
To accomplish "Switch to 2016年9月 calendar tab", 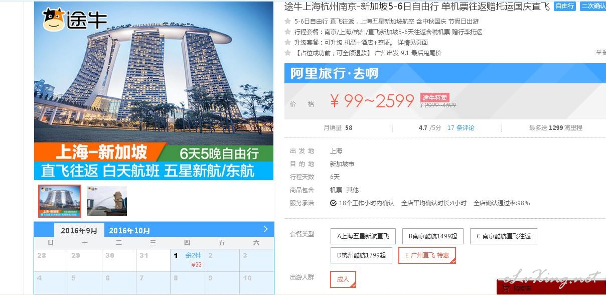I will tap(79, 230).
